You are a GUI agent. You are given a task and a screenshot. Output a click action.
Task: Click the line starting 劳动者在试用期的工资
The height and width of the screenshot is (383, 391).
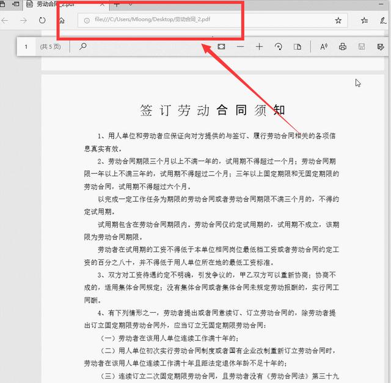click(x=218, y=249)
